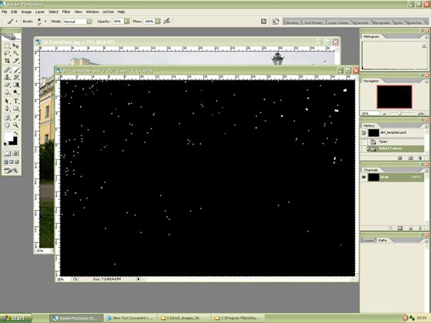Switch to Quick Mask mode
Viewport: 431px width, 323px height.
click(x=15, y=153)
